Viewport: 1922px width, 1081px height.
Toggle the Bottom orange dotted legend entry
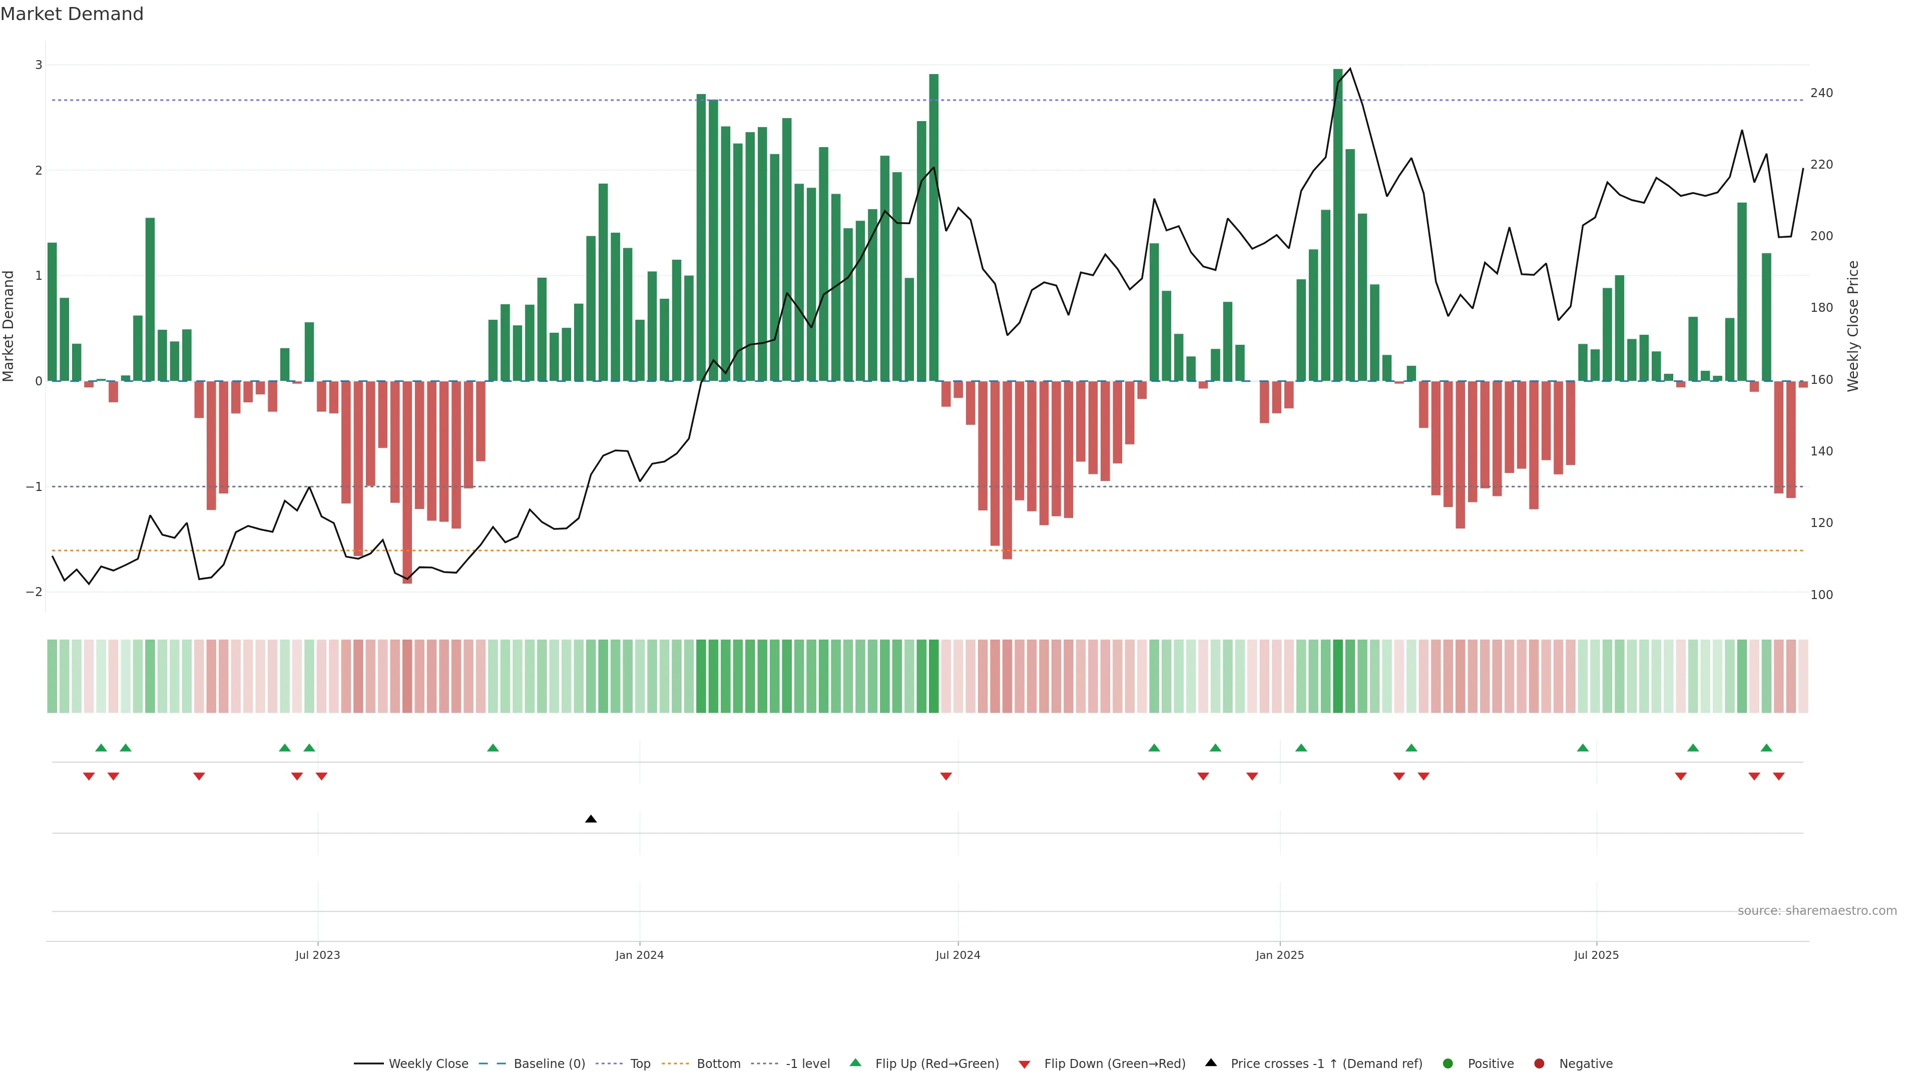pyautogui.click(x=718, y=1064)
